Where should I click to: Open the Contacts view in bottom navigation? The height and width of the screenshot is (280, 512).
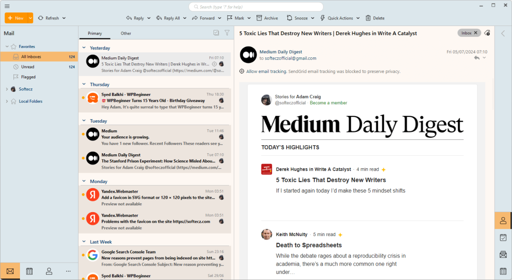(49, 271)
